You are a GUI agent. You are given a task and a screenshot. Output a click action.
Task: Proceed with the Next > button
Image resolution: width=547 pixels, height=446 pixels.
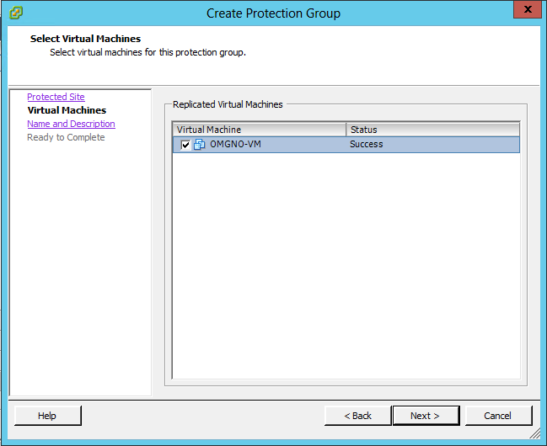coord(426,416)
